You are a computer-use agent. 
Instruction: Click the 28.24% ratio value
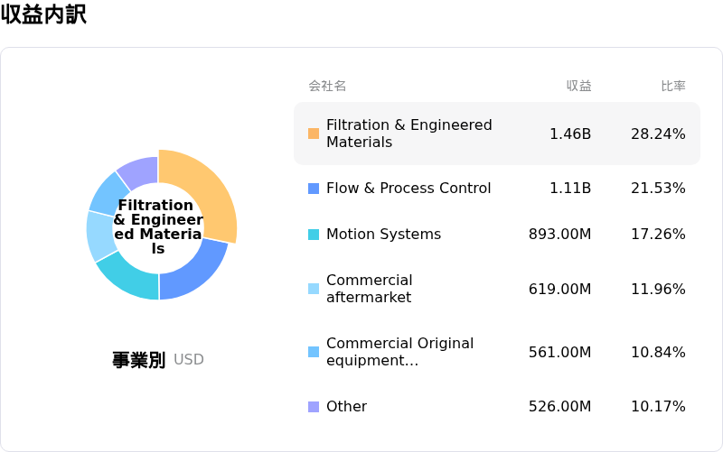658,134
